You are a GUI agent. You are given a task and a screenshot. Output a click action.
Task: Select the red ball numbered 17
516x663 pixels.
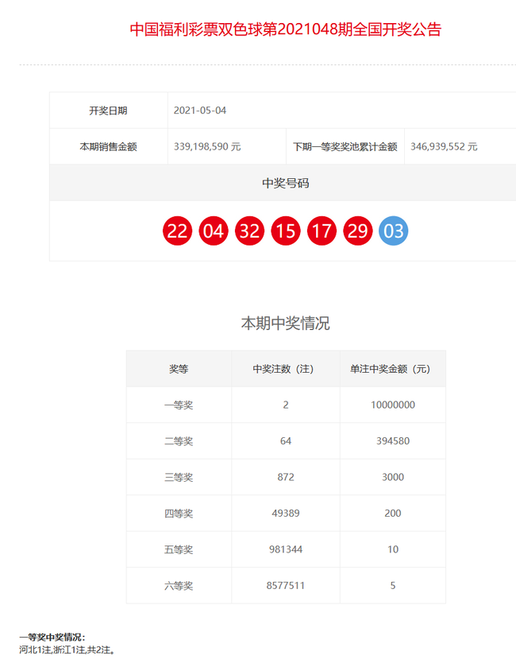(x=322, y=231)
